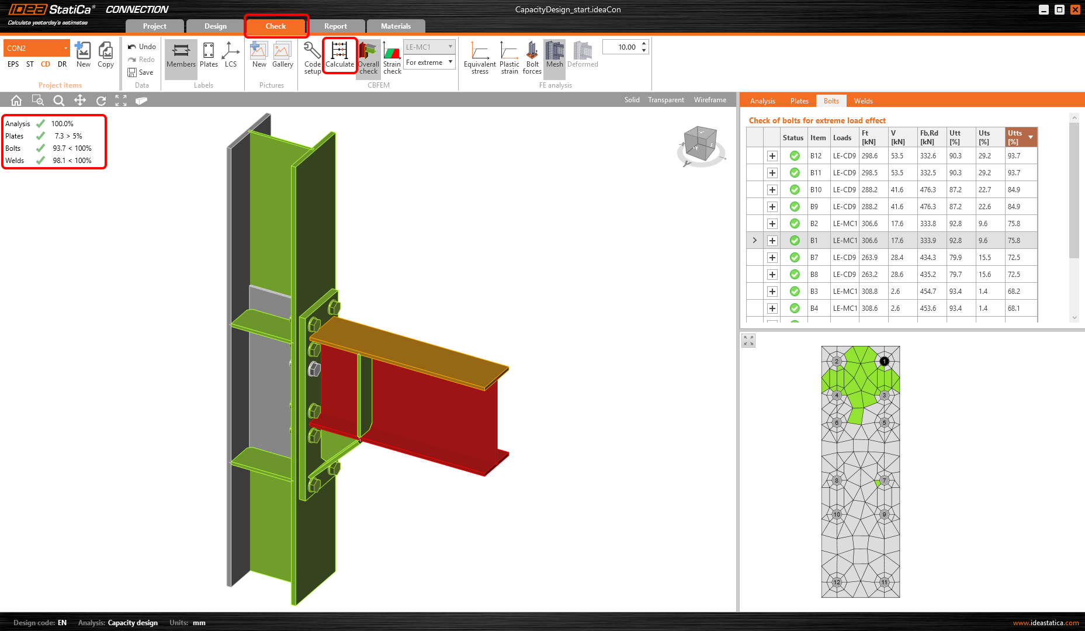Image resolution: width=1085 pixels, height=631 pixels.
Task: Expand the bolt plate diagram view
Action: click(748, 341)
